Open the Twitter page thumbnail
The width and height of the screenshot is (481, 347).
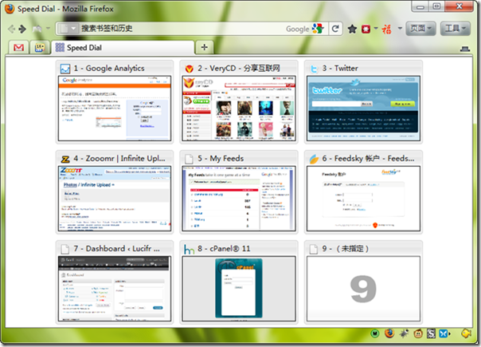(363, 108)
